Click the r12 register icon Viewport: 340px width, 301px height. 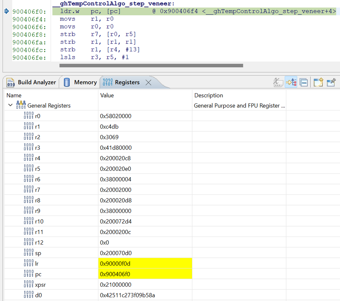click(29, 242)
